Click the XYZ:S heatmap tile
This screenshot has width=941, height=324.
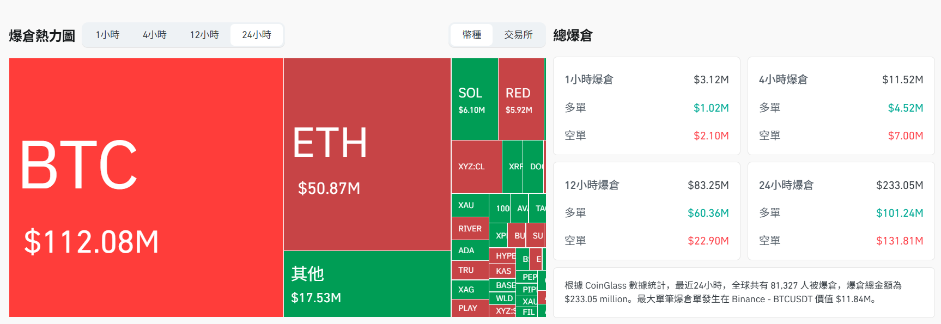point(502,311)
